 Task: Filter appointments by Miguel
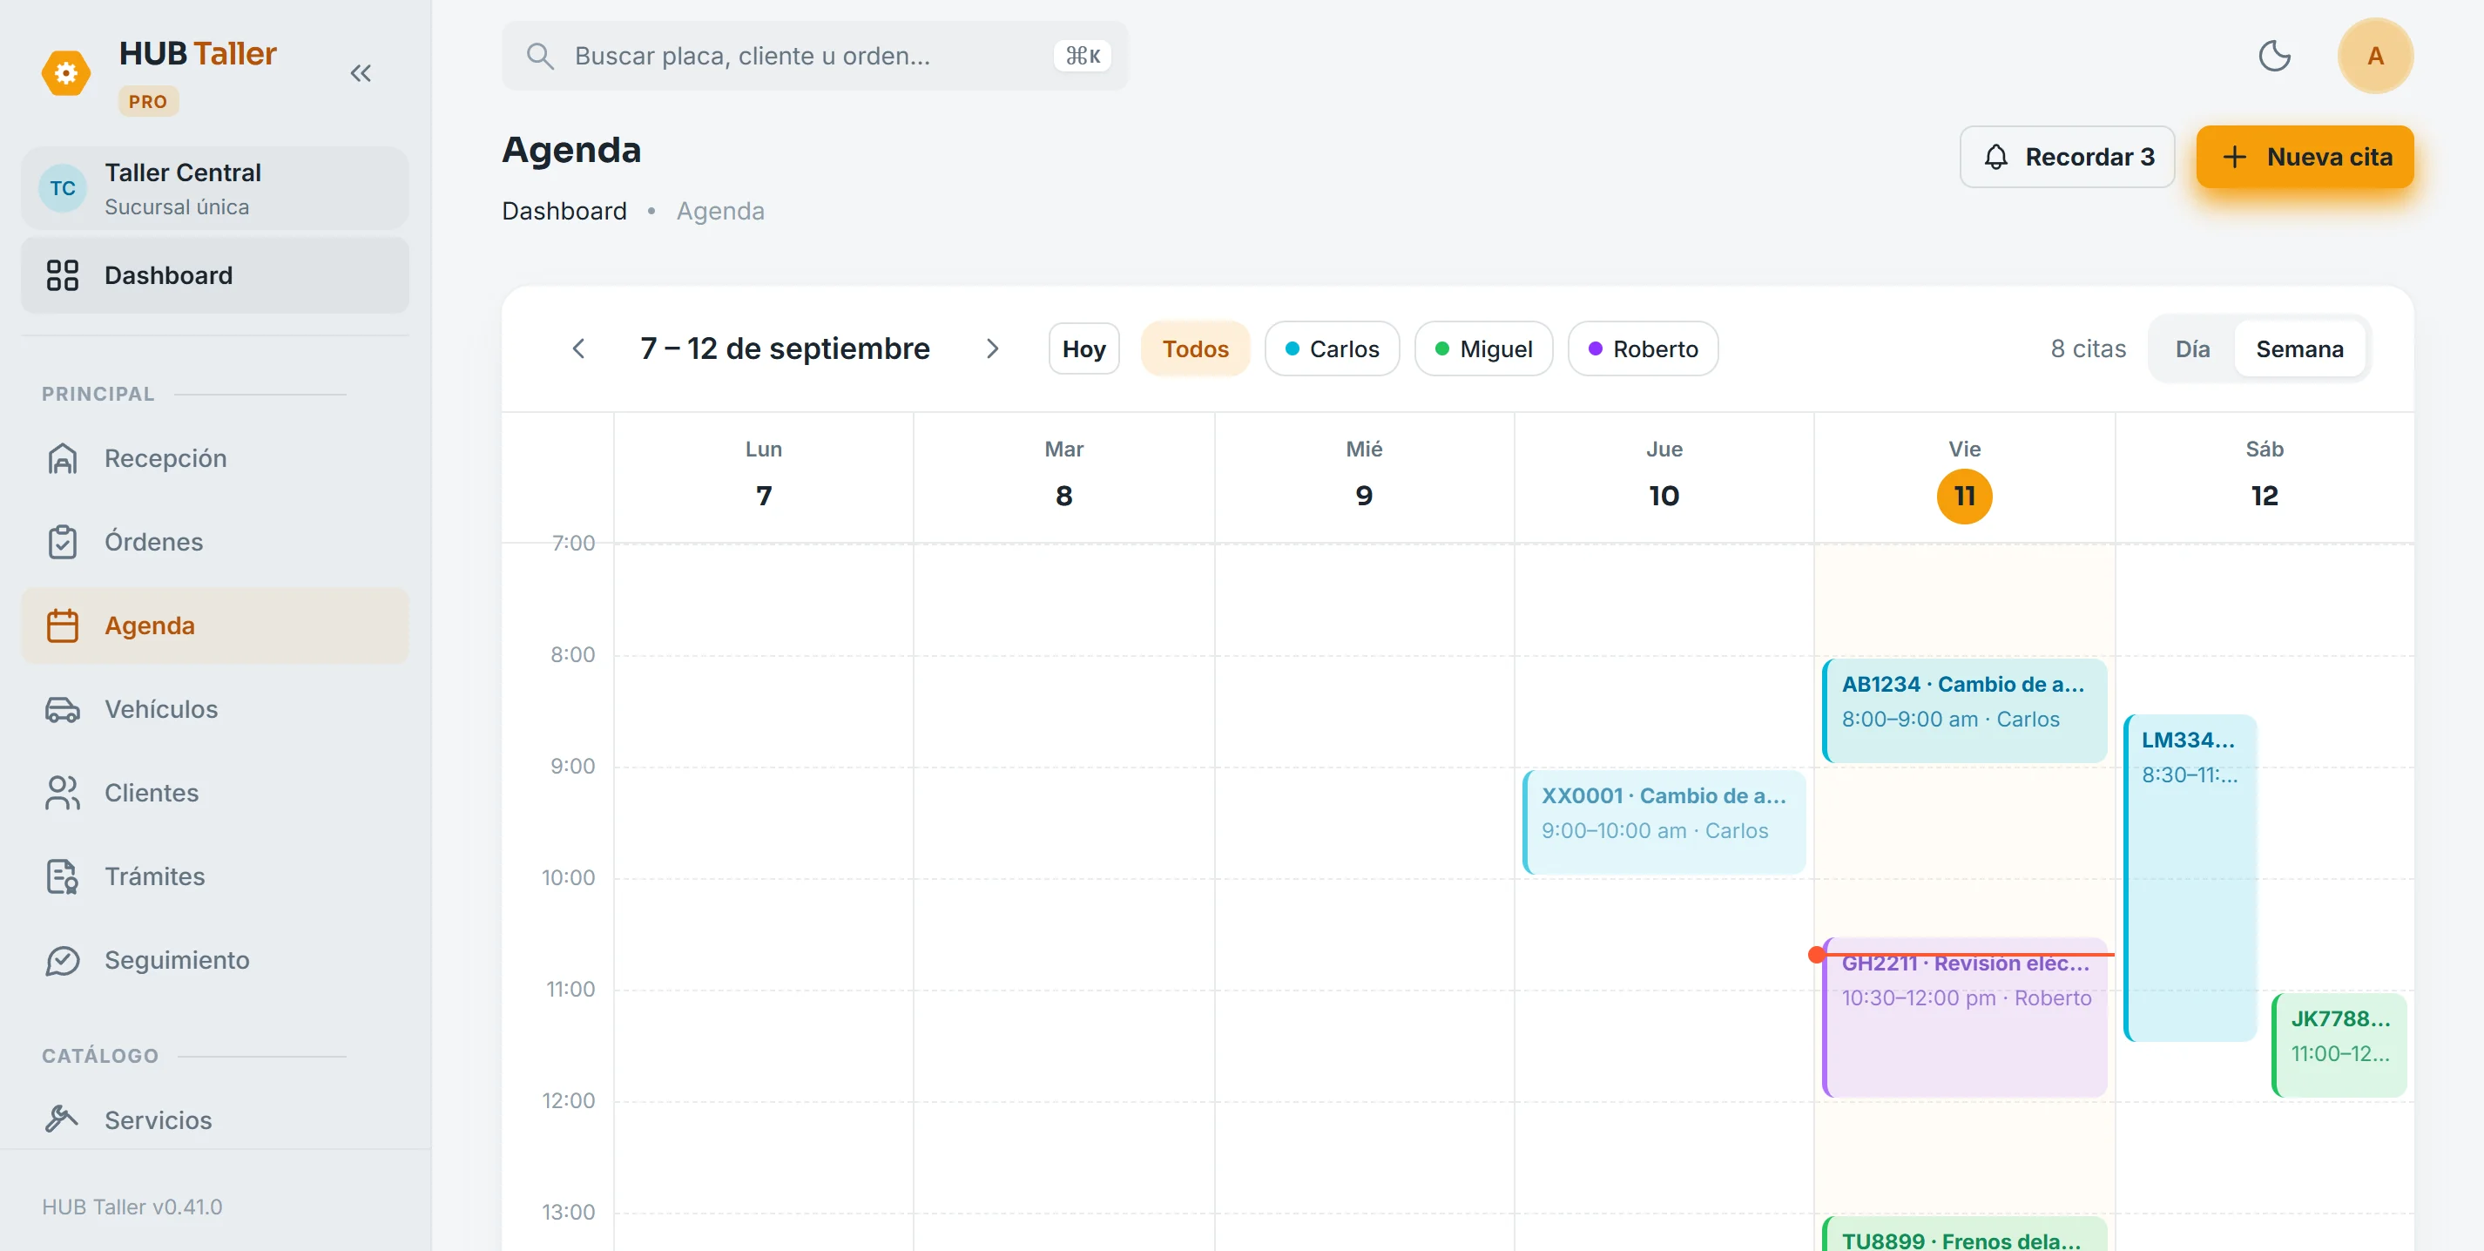1483,348
